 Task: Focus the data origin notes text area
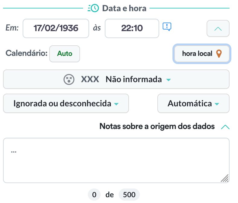tap(116, 160)
